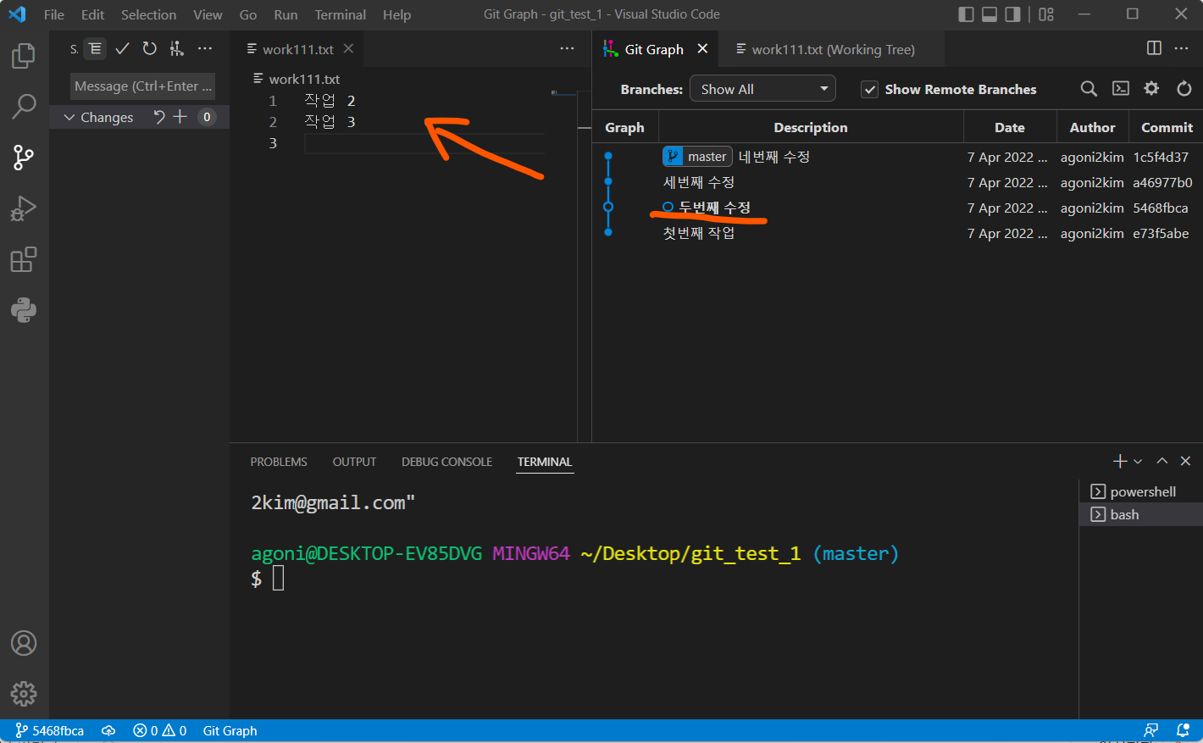
Task: Open notifications bell in status bar
Action: pos(1183,730)
